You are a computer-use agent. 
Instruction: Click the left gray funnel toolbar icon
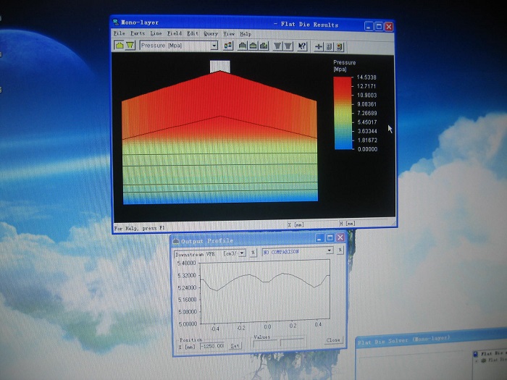(x=277, y=46)
